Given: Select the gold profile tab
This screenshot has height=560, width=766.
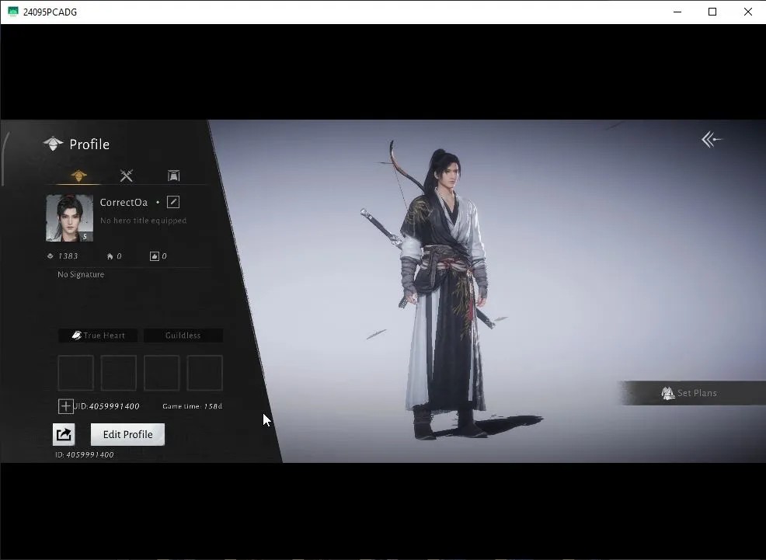Looking at the screenshot, I should pos(78,176).
